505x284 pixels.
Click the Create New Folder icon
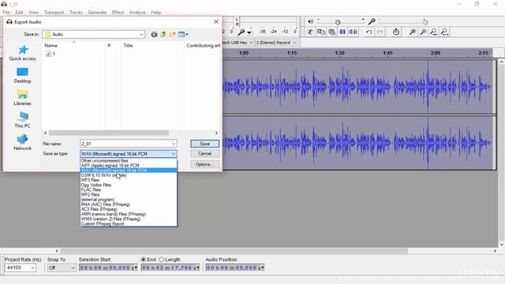pos(172,35)
